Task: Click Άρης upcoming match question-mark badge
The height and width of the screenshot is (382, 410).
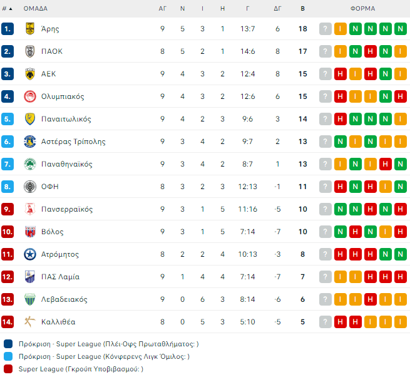Action: coord(325,29)
